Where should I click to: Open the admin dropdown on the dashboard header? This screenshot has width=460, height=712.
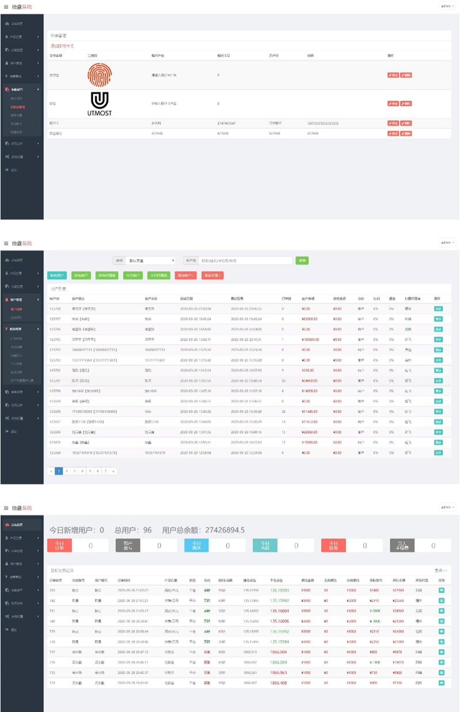(447, 507)
